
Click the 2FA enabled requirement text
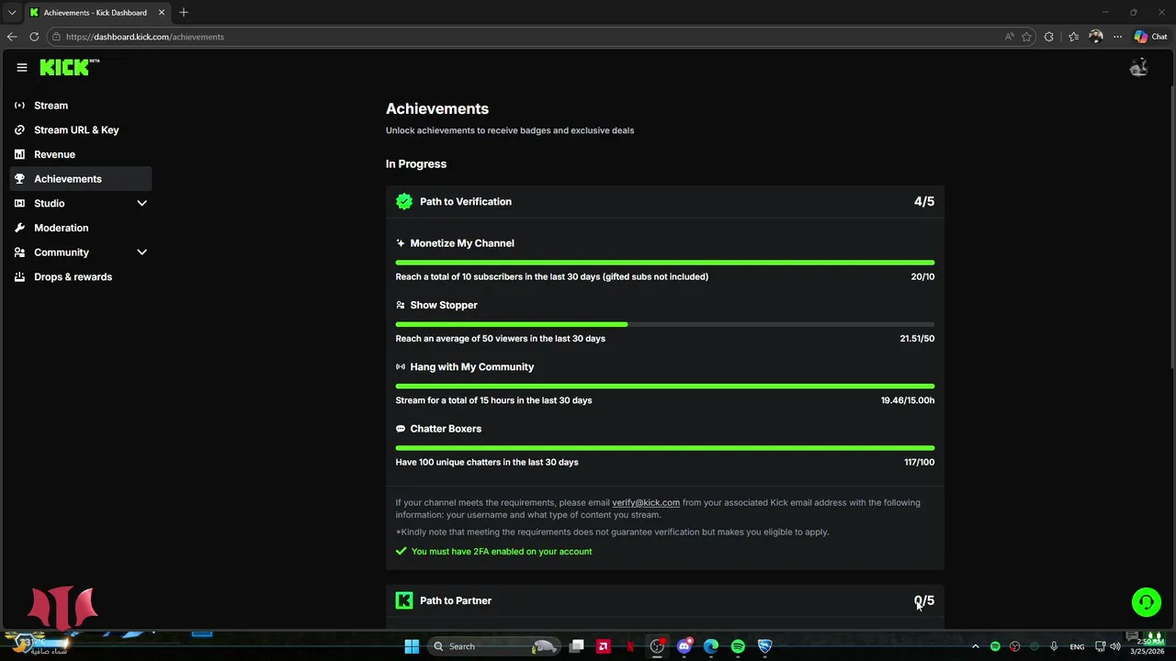pyautogui.click(x=502, y=552)
